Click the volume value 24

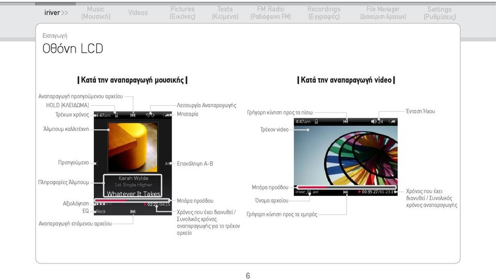(381, 122)
